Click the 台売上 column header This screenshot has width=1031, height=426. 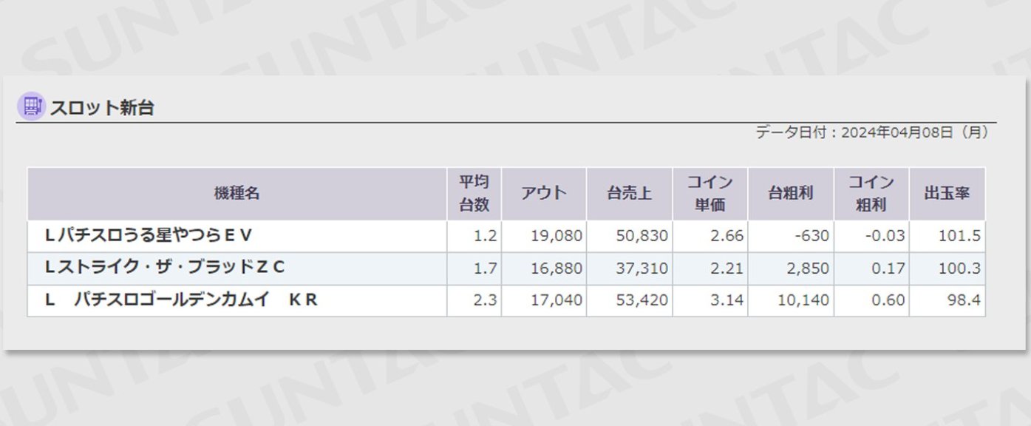tap(630, 194)
